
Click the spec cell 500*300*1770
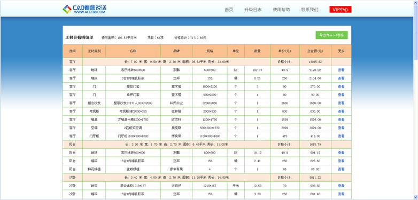tap(210, 128)
